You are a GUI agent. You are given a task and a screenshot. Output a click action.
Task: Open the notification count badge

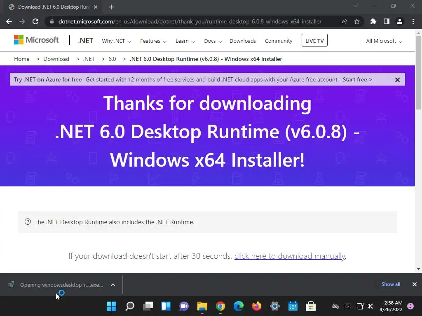(410, 306)
